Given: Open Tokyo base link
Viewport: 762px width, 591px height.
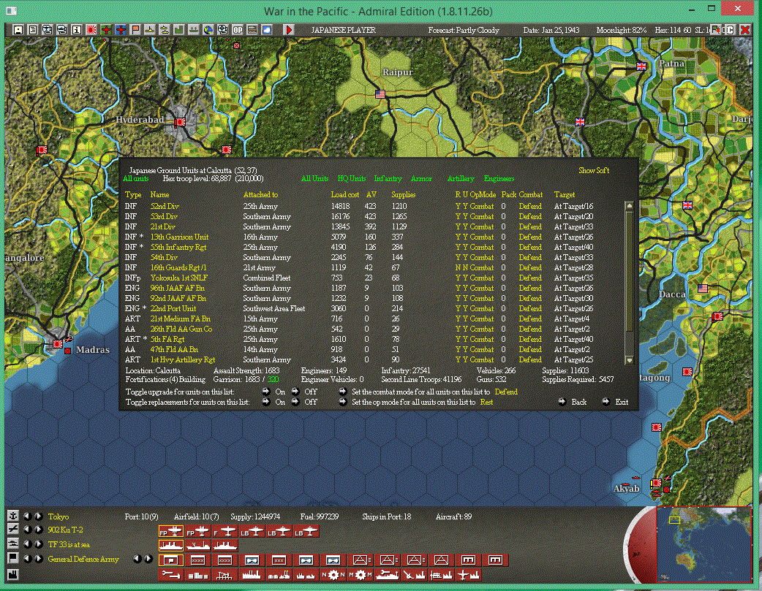Looking at the screenshot, I should (x=59, y=516).
